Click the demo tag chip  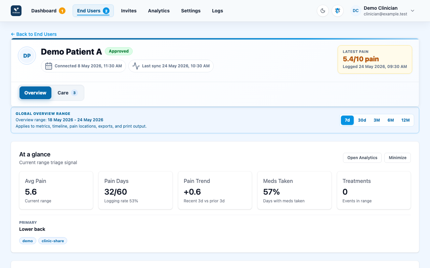[x=28, y=241]
